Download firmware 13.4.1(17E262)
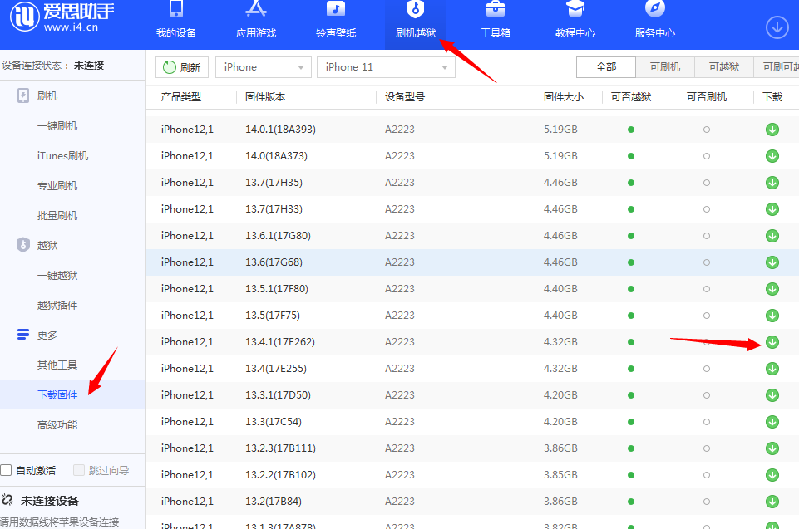799x529 pixels. click(x=772, y=342)
